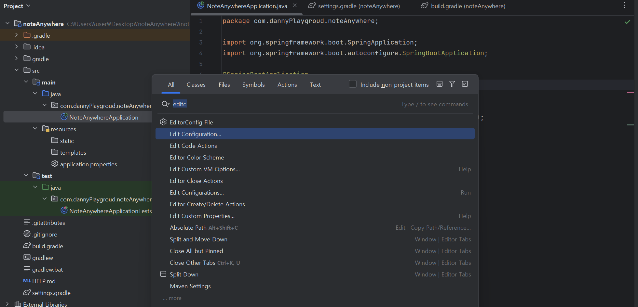Expand External Libraries node
This screenshot has width=638, height=307.
(x=7, y=304)
